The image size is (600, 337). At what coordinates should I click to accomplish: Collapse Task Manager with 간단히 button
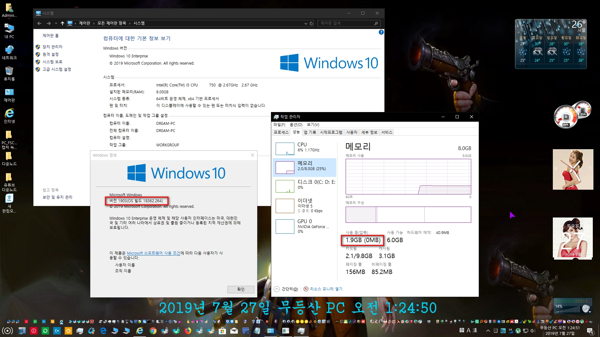(286, 289)
